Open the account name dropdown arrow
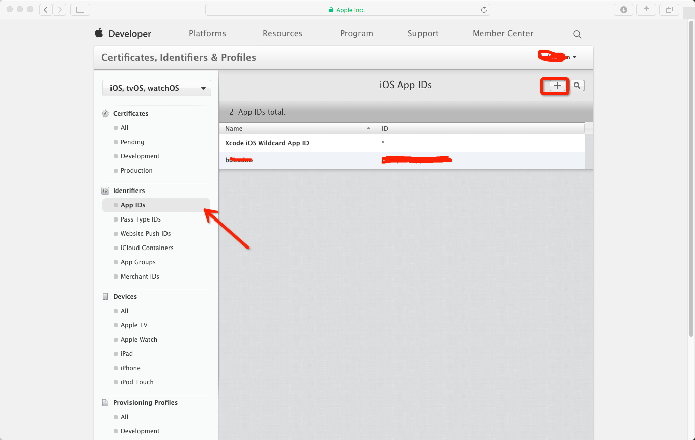695x440 pixels. click(x=574, y=57)
